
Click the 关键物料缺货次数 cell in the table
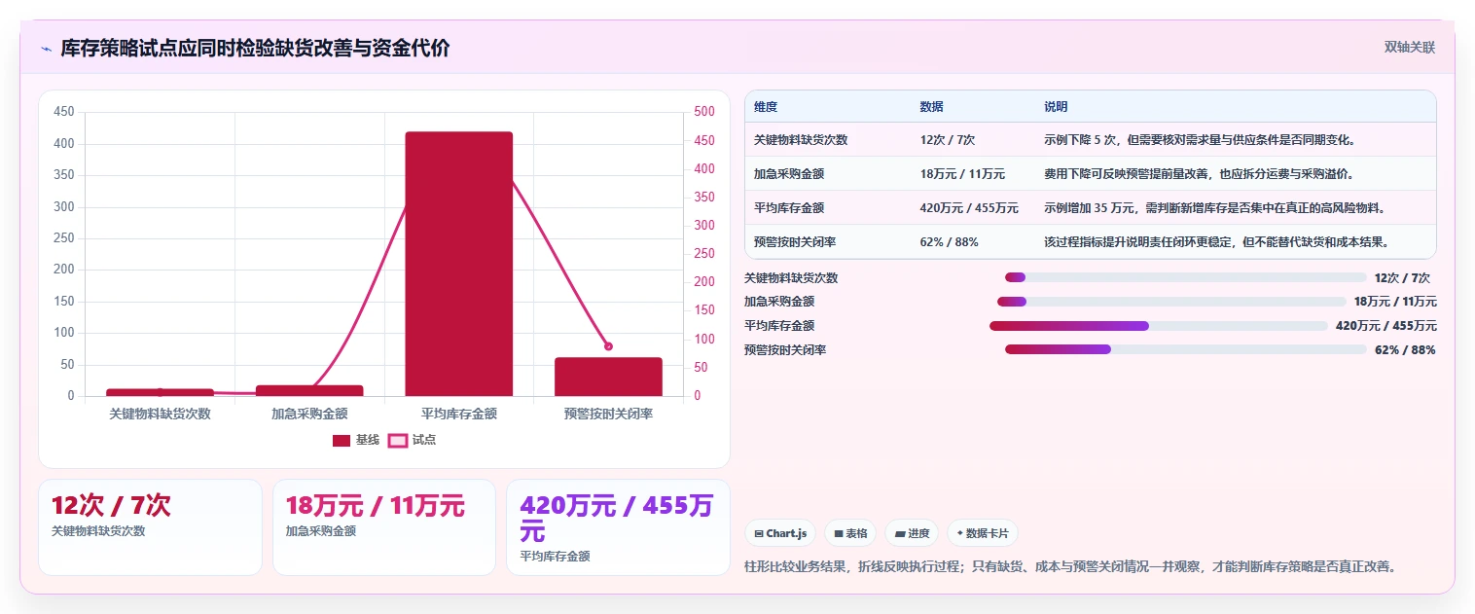pos(801,140)
